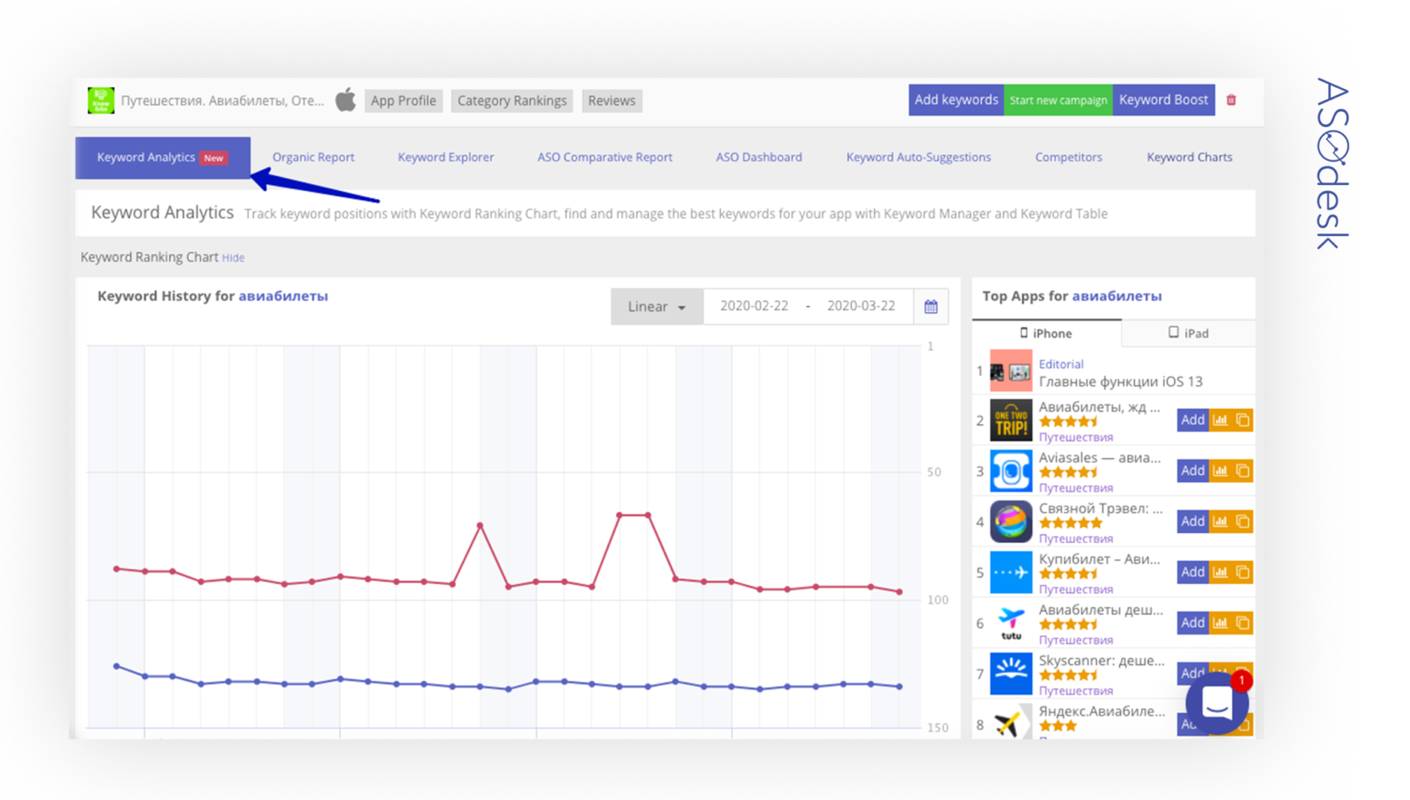This screenshot has height=800, width=1410.
Task: Go to ASO Comparative Report tab
Action: pos(605,158)
